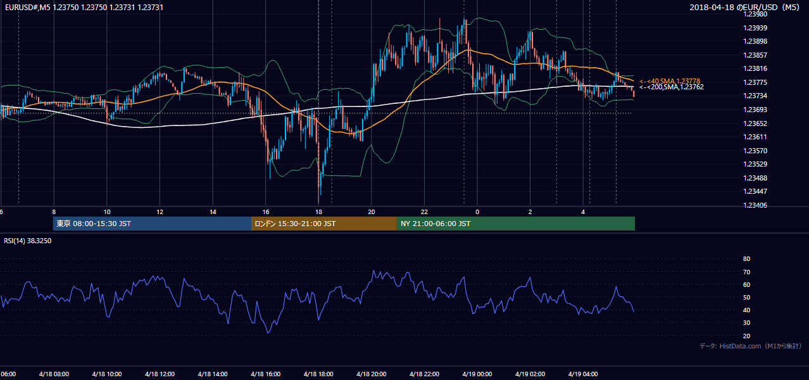Viewport: 809px width, 380px height.
Task: Click the 40 SMA 1.23778 label
Action: pyautogui.click(x=670, y=81)
